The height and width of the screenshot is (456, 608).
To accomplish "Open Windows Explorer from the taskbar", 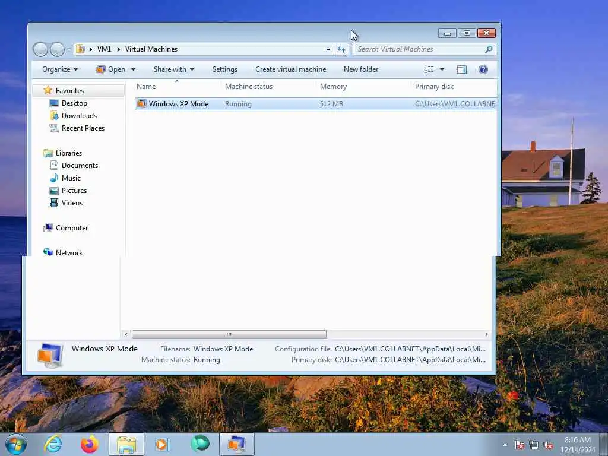I will [x=126, y=444].
